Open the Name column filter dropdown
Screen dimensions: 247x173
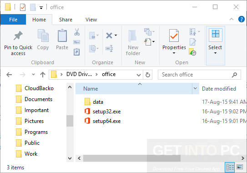tap(195, 88)
